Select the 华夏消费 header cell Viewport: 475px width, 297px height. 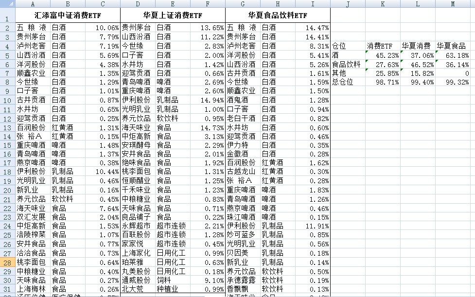click(418, 46)
